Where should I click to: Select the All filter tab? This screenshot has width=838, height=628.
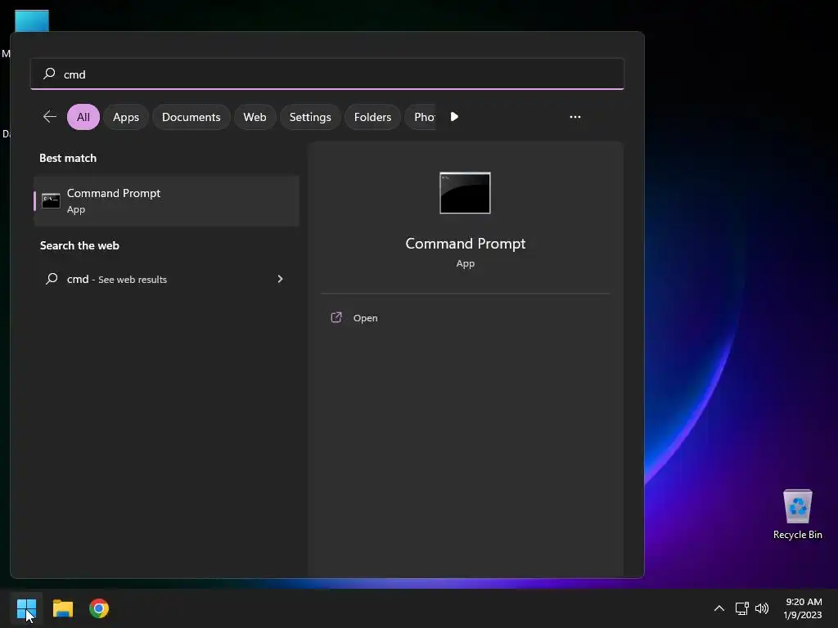click(x=83, y=117)
